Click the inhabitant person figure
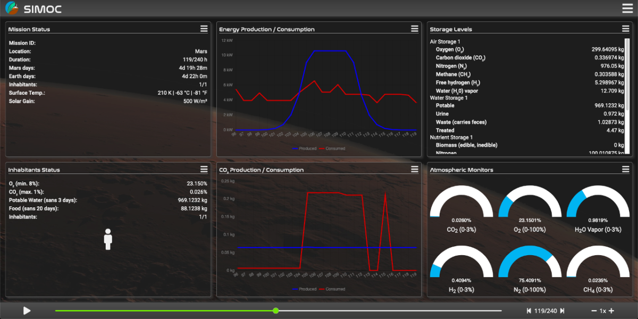The width and height of the screenshot is (638, 319). (x=108, y=239)
